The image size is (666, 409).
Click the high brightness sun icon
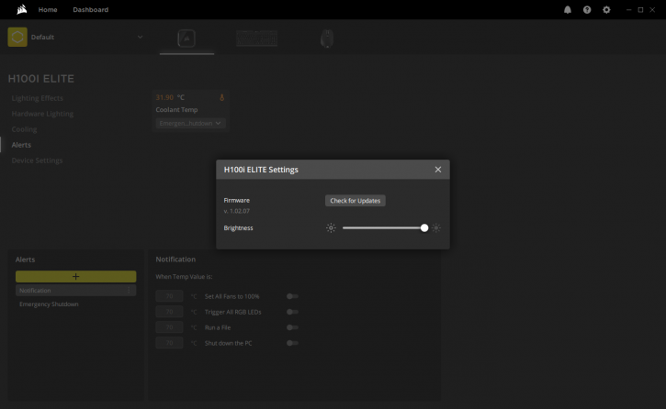coord(436,228)
